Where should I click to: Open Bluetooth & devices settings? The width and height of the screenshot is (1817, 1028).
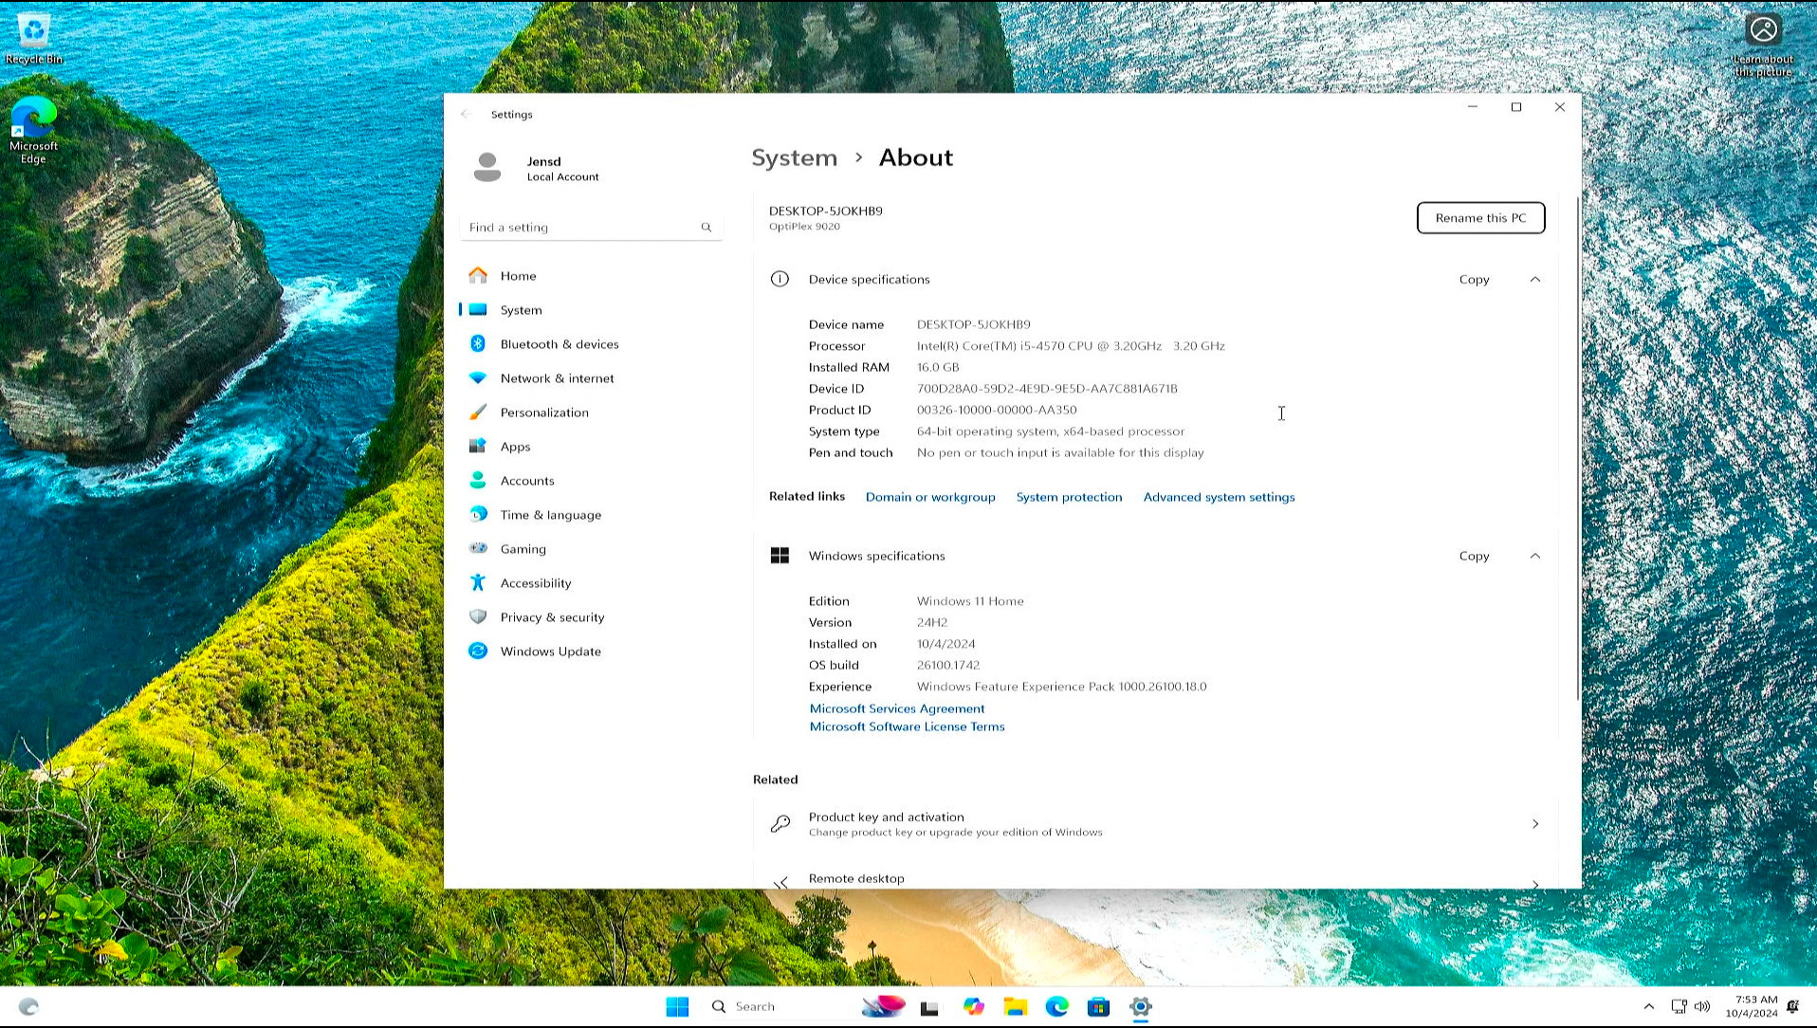[560, 343]
